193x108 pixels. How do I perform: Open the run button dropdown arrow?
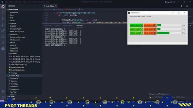click(184, 6)
